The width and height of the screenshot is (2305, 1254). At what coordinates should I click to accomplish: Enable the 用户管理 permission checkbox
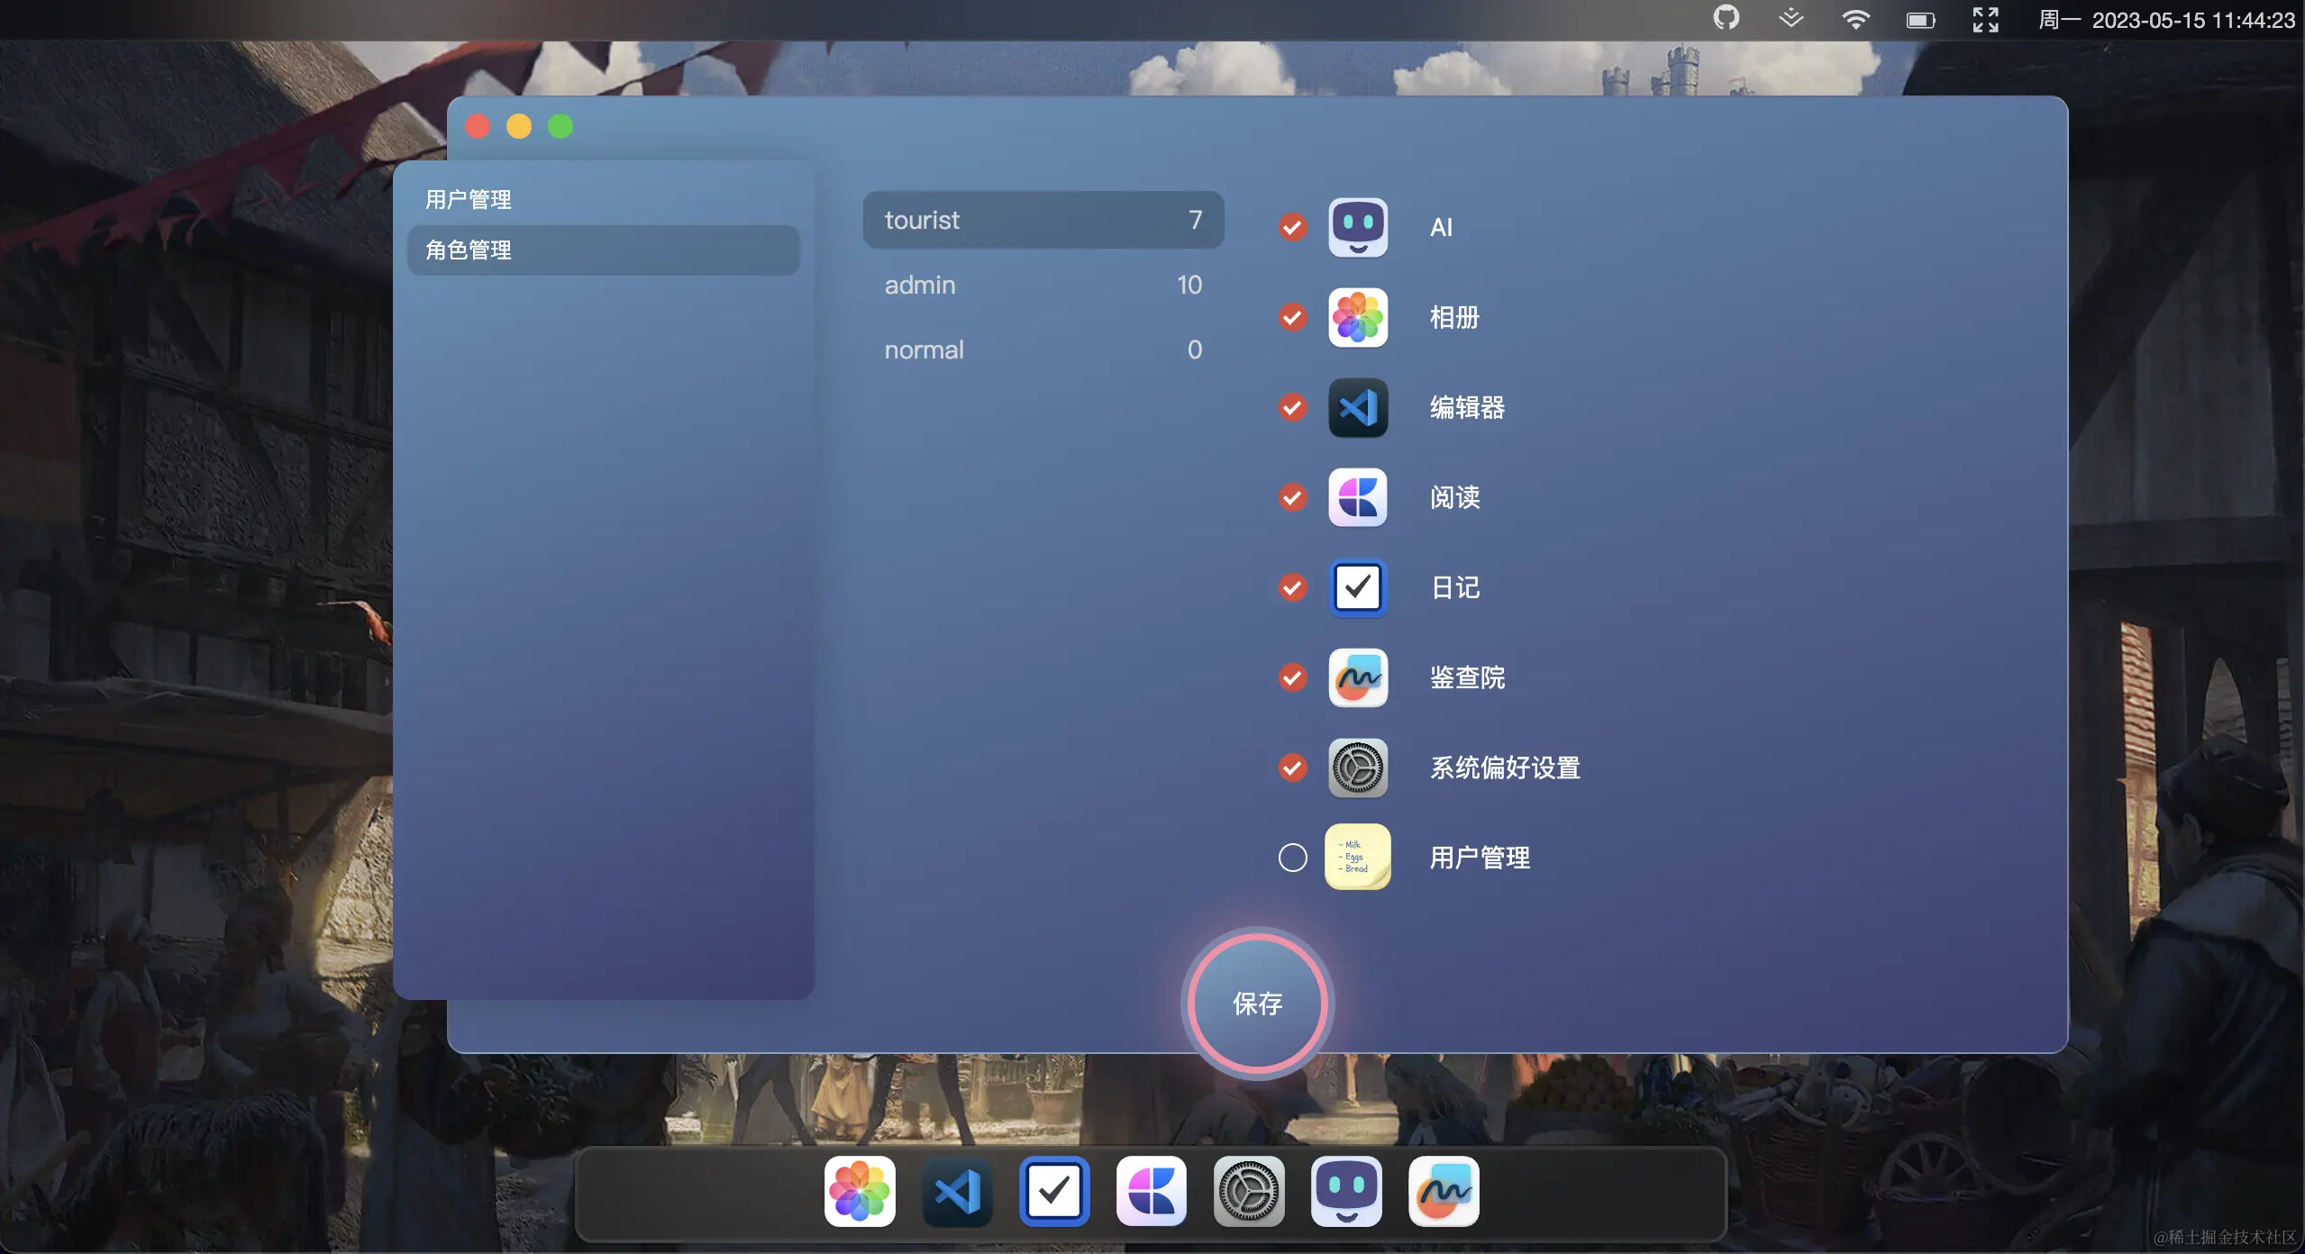[1292, 858]
